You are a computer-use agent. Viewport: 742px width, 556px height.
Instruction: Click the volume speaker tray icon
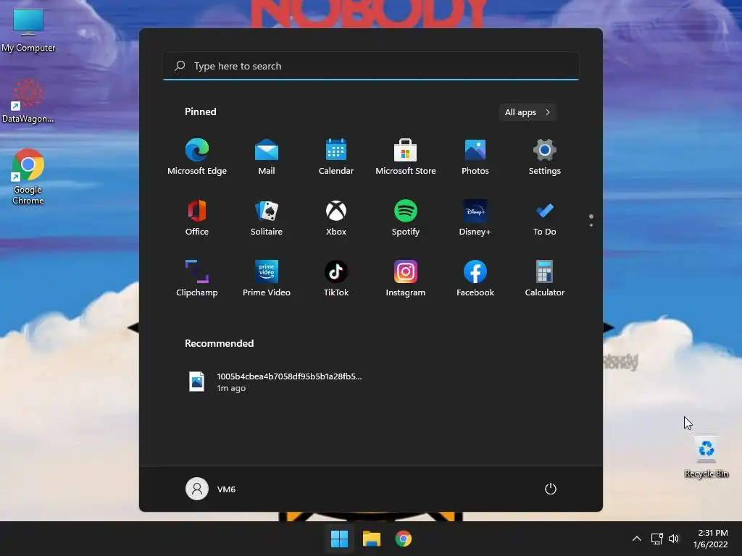coord(674,539)
